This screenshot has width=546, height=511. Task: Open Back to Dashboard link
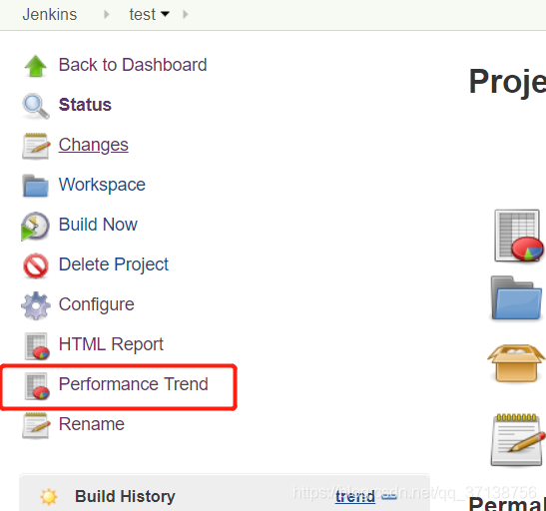click(133, 65)
